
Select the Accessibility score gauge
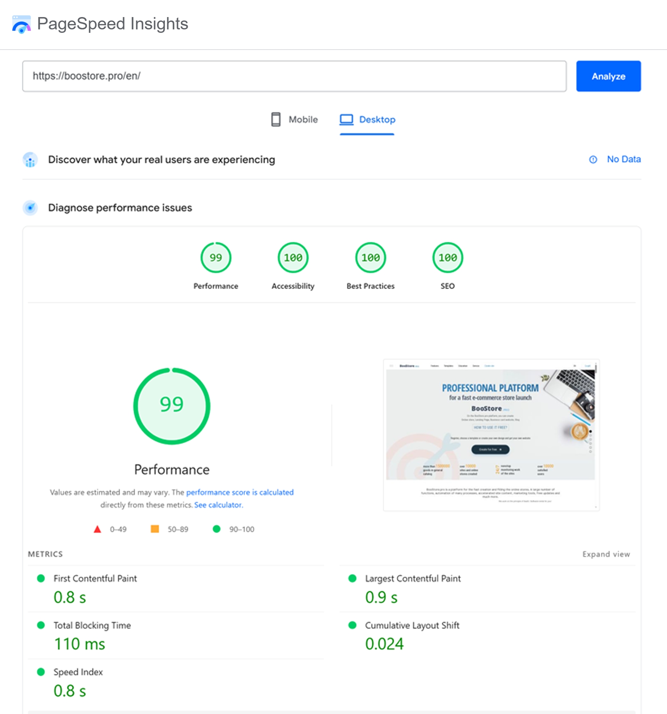293,258
